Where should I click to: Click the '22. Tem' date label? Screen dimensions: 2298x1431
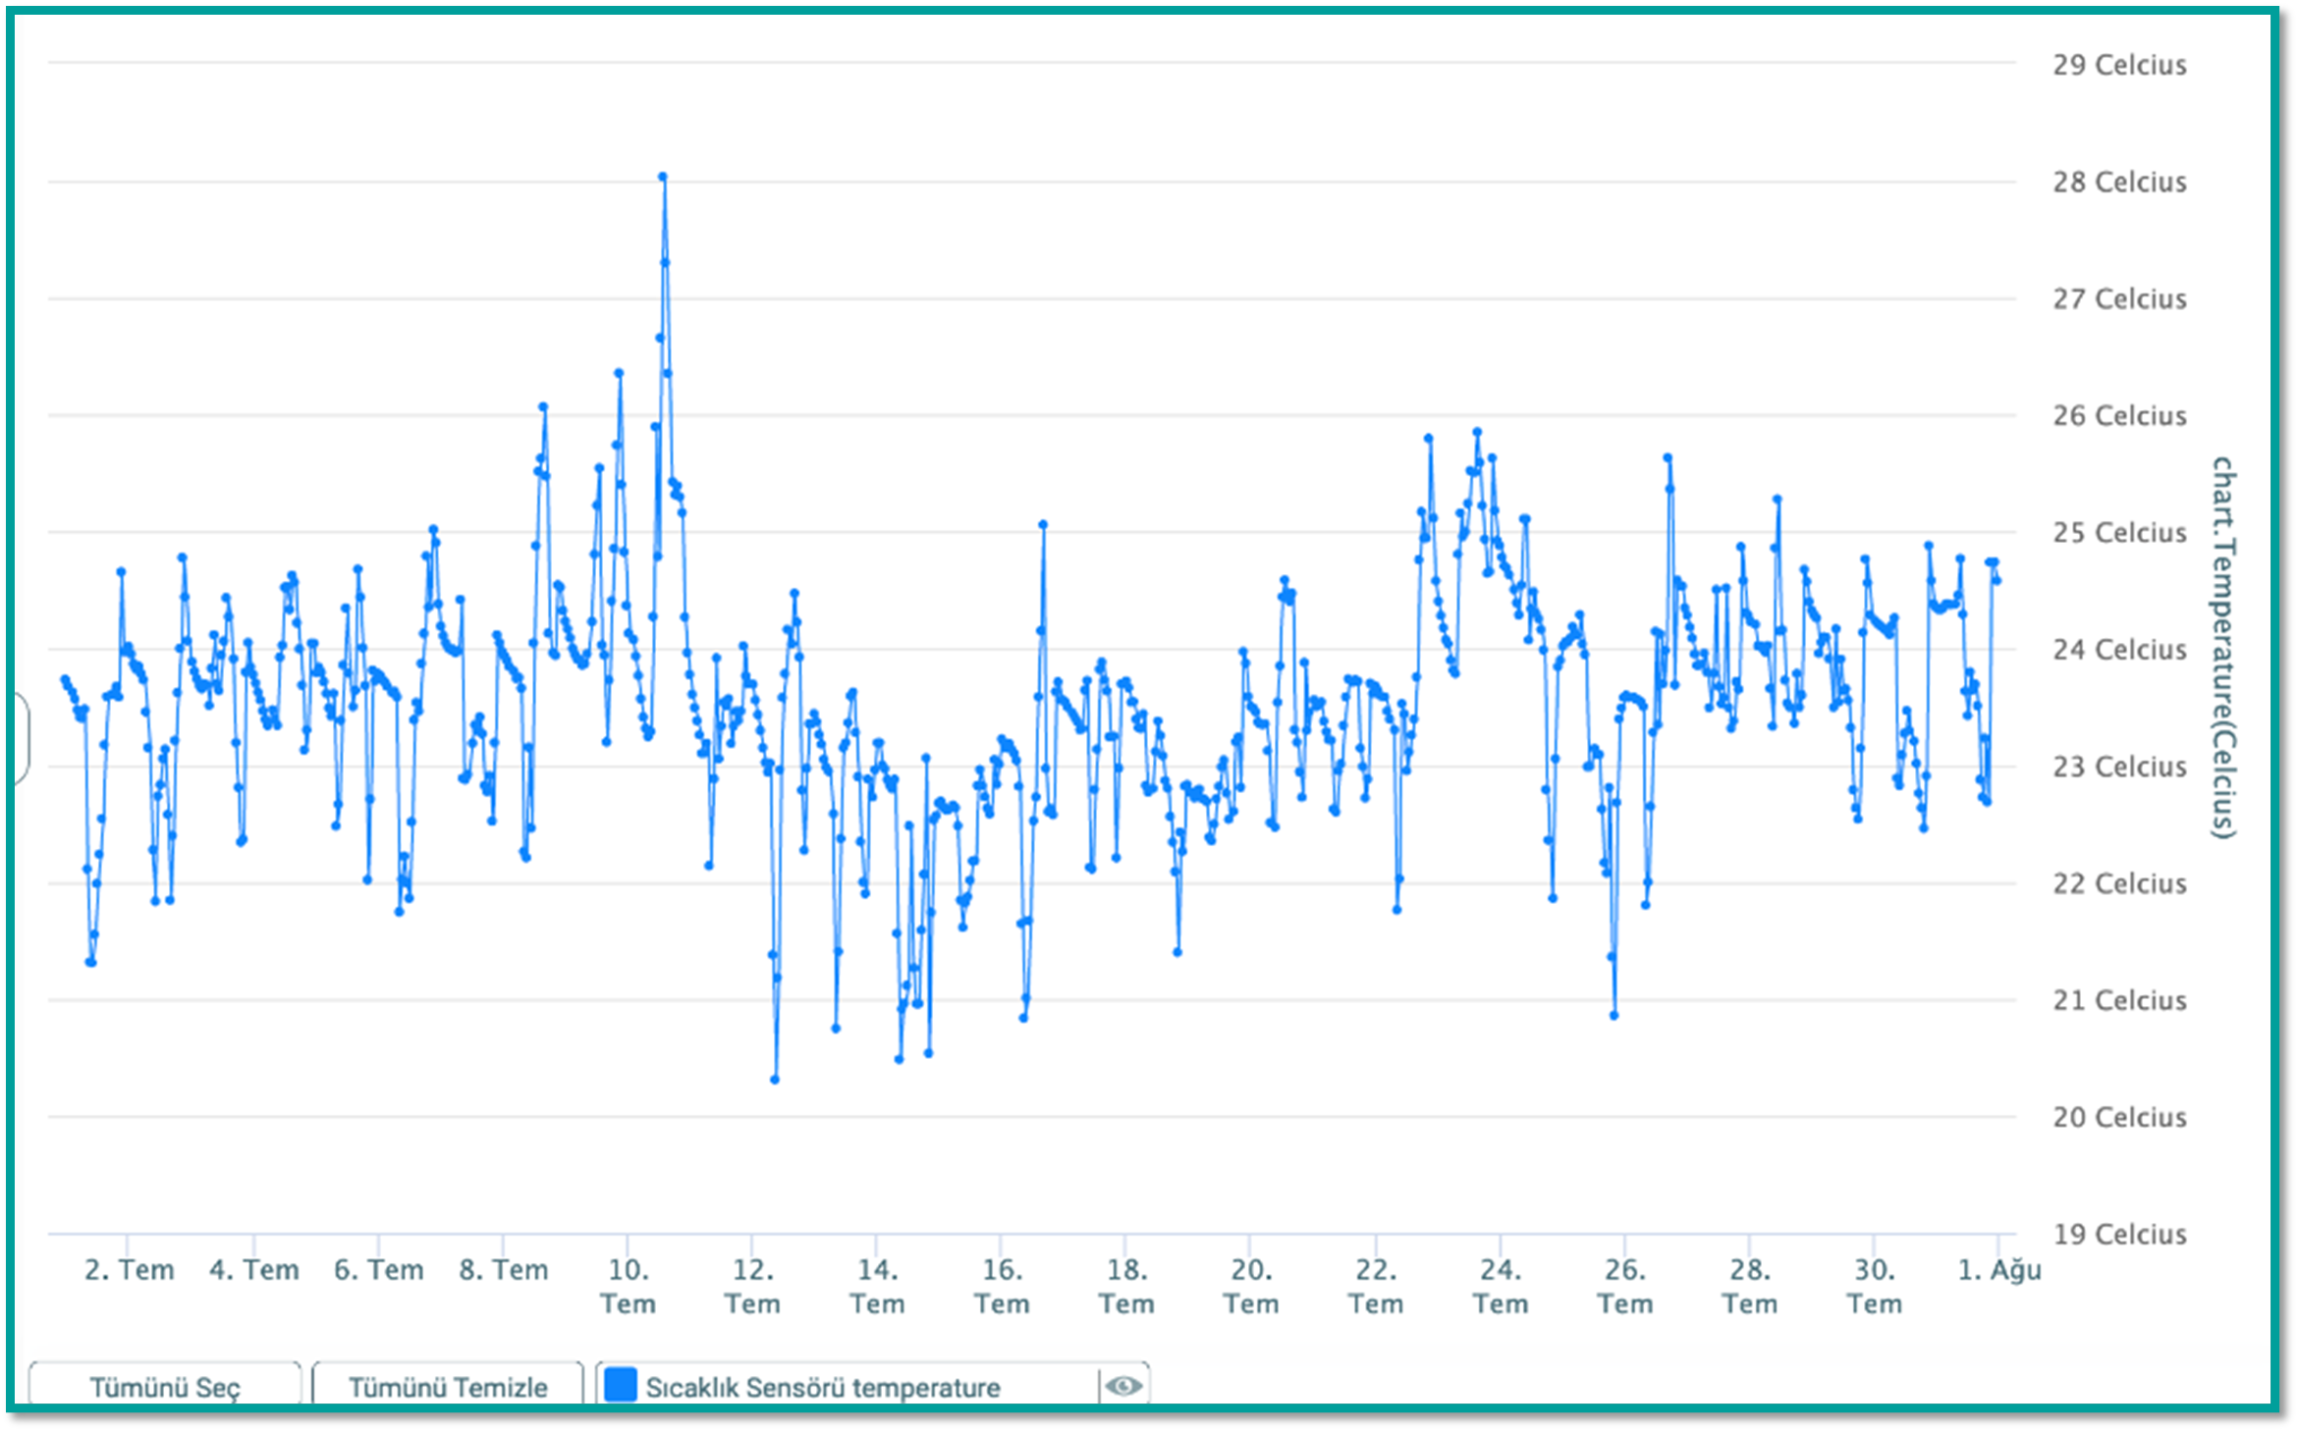click(1375, 1286)
